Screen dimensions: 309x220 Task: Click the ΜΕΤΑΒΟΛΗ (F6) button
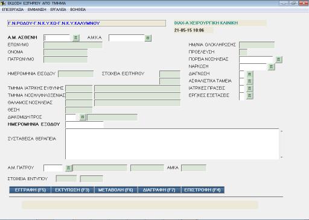pyautogui.click(x=116, y=190)
